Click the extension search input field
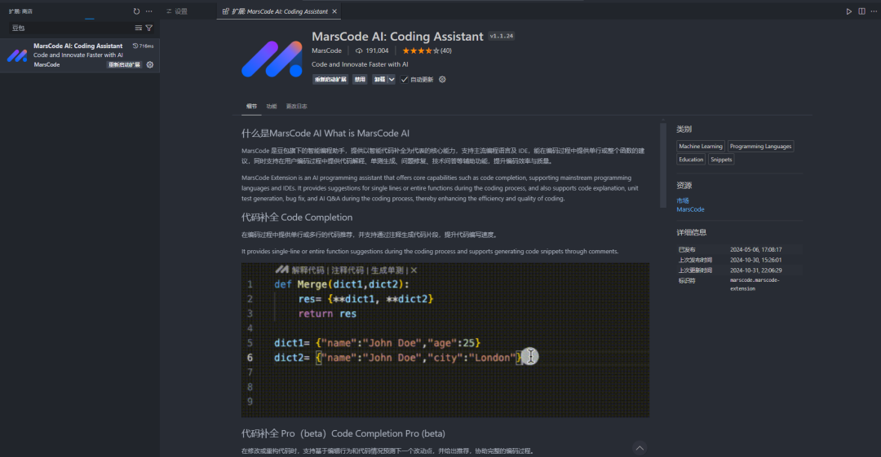 (69, 28)
